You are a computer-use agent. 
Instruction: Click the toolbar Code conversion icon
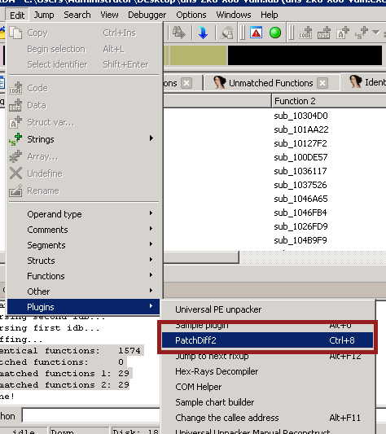[305, 33]
